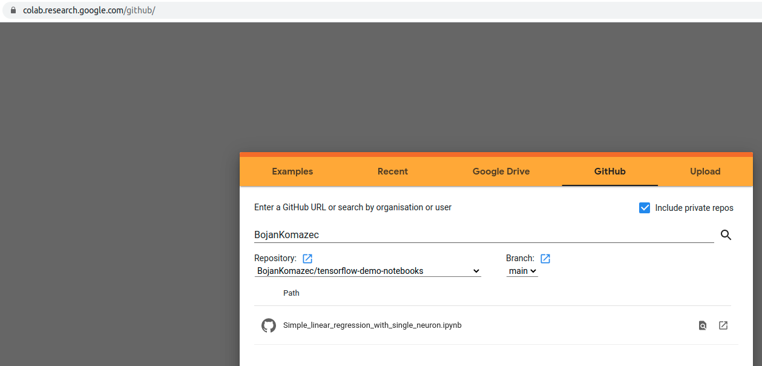
Task: Switch to the Examples tab
Action: 292,171
